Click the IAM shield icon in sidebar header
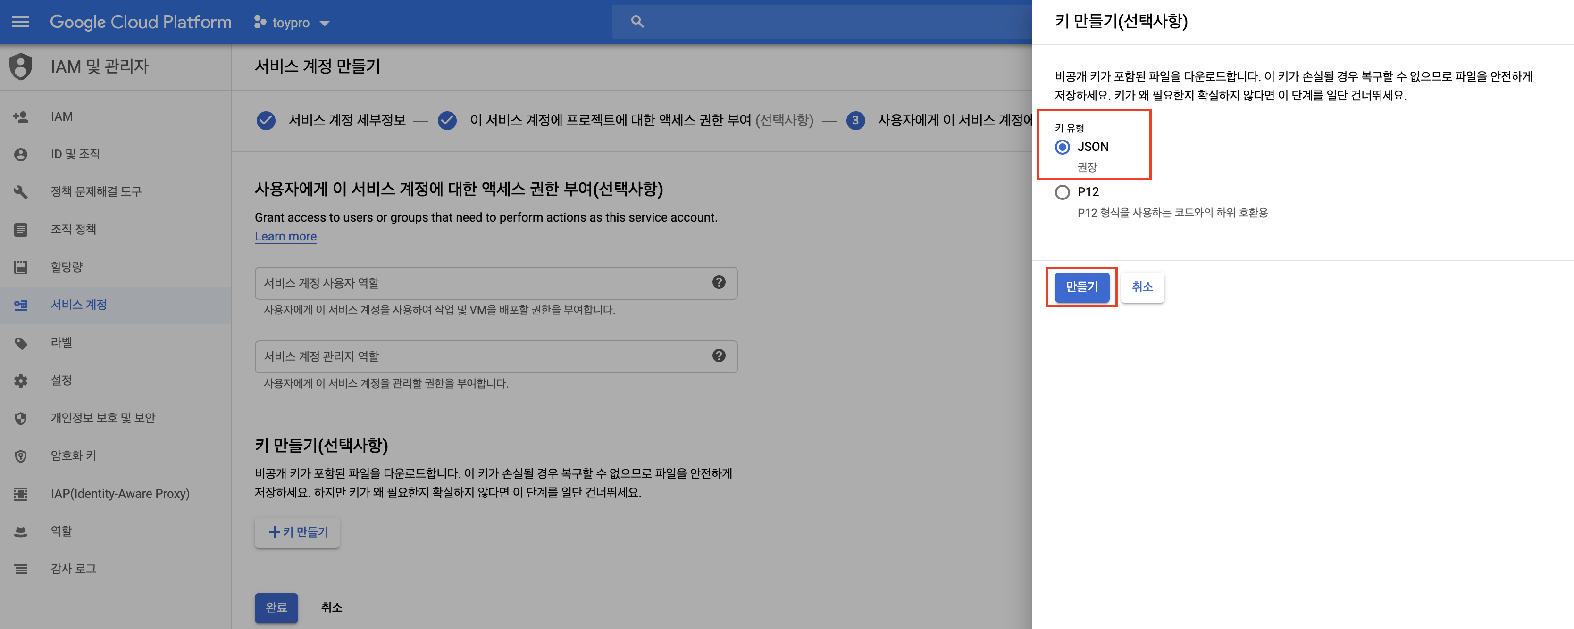Viewport: 1574px width, 629px height. coord(21,66)
